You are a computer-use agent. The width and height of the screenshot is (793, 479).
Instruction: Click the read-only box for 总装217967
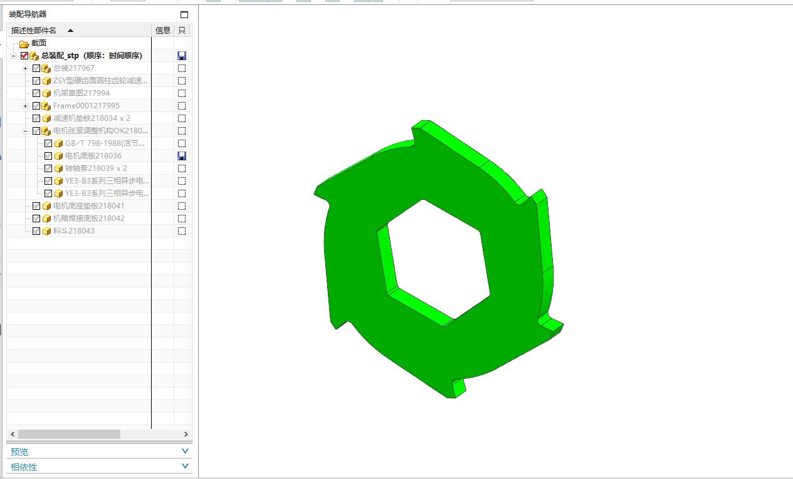pos(182,68)
